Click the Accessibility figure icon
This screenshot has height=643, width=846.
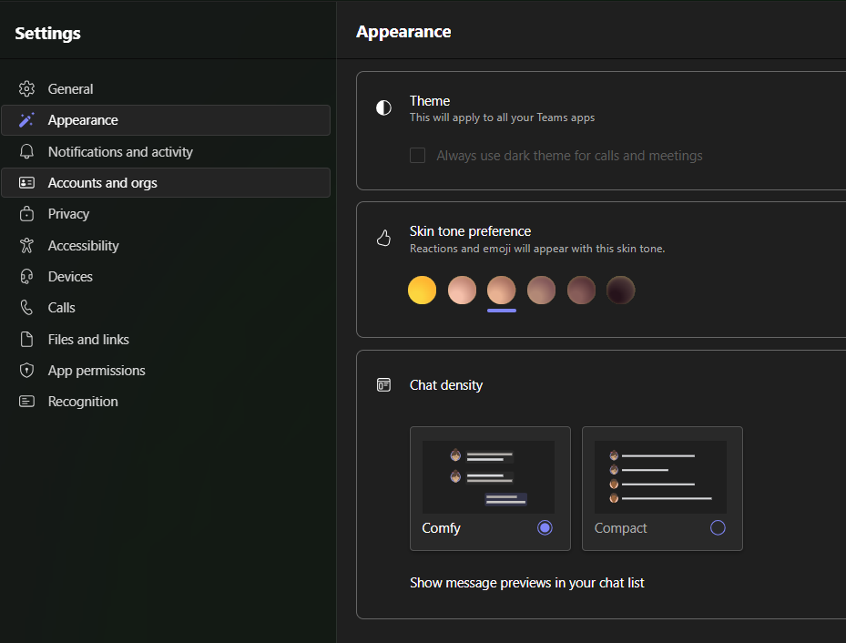tap(26, 245)
